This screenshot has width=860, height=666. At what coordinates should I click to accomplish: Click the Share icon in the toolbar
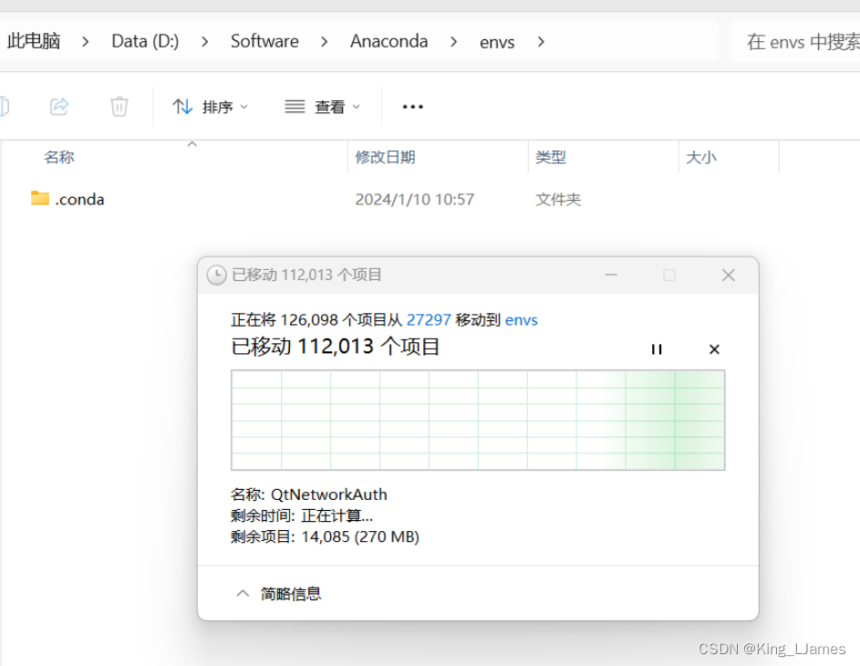58,106
